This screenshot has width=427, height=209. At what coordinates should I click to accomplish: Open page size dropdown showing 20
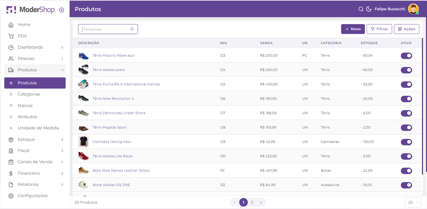tap(412, 202)
